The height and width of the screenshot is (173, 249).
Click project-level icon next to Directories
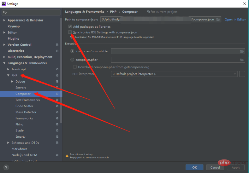(57, 51)
